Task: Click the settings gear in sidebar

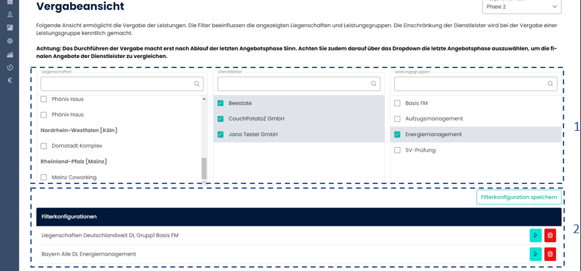Action: (10, 41)
